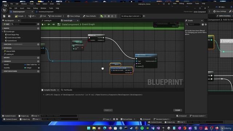Open the Diff tool

[x=32, y=16]
